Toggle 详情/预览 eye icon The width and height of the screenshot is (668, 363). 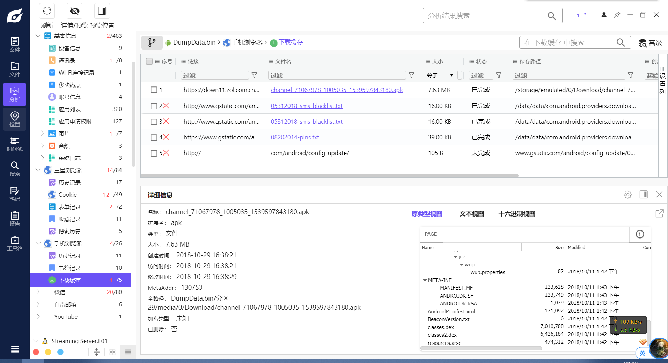(74, 11)
